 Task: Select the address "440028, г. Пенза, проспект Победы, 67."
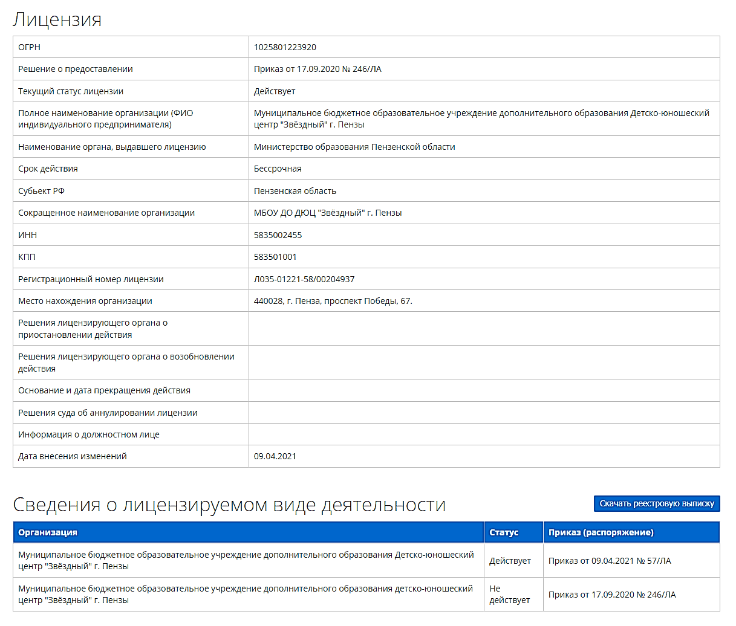click(x=333, y=301)
